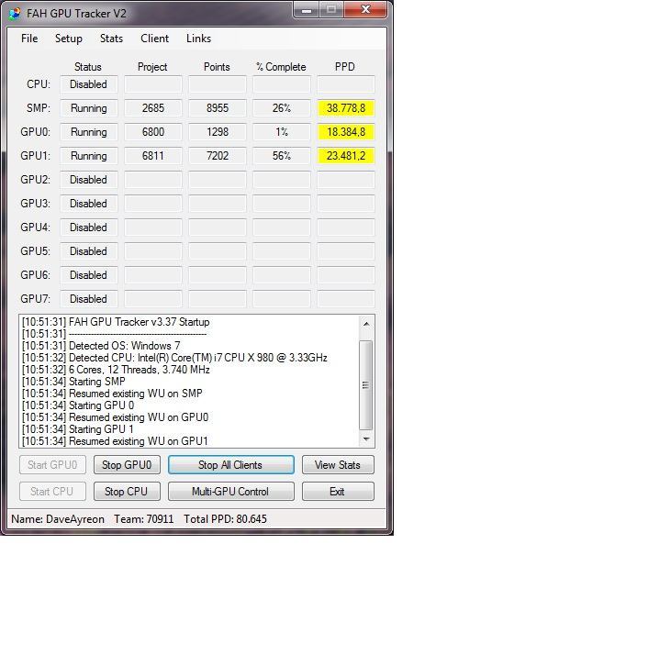Click GPU1 percent complete 56%

pos(282,156)
